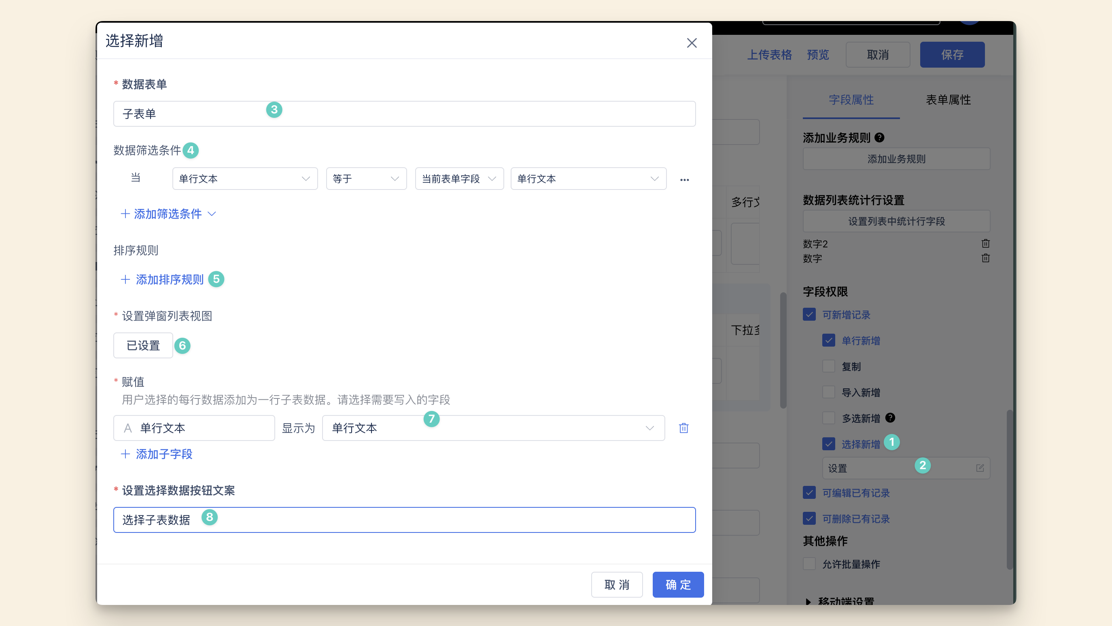
Task: Click help icon next to 多选新增
Action: (x=890, y=418)
